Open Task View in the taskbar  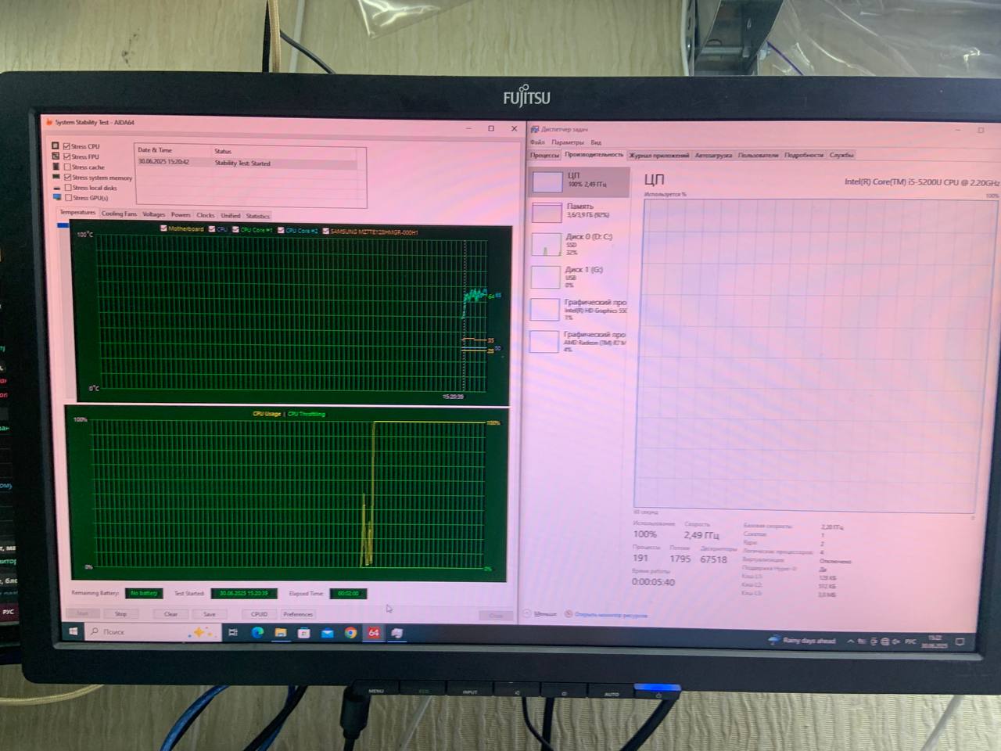click(x=233, y=633)
